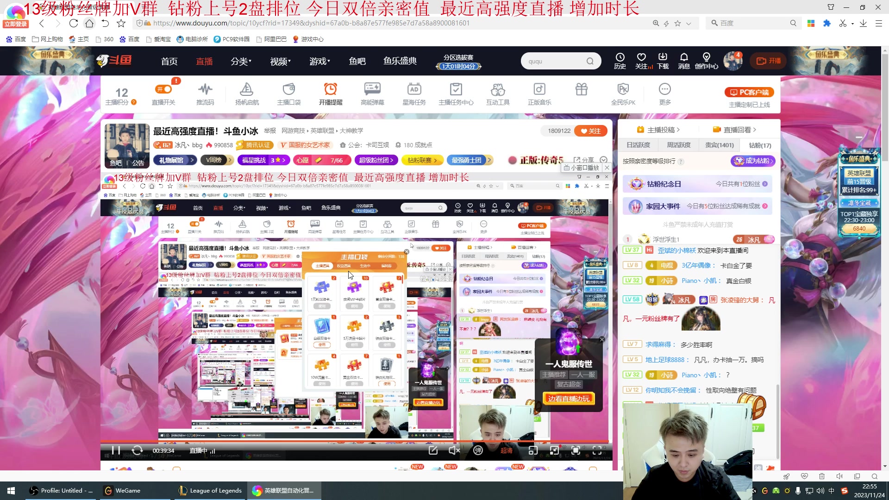This screenshot has width=889, height=500.
Task: Expand the address bar dropdown chevron
Action: tap(689, 23)
